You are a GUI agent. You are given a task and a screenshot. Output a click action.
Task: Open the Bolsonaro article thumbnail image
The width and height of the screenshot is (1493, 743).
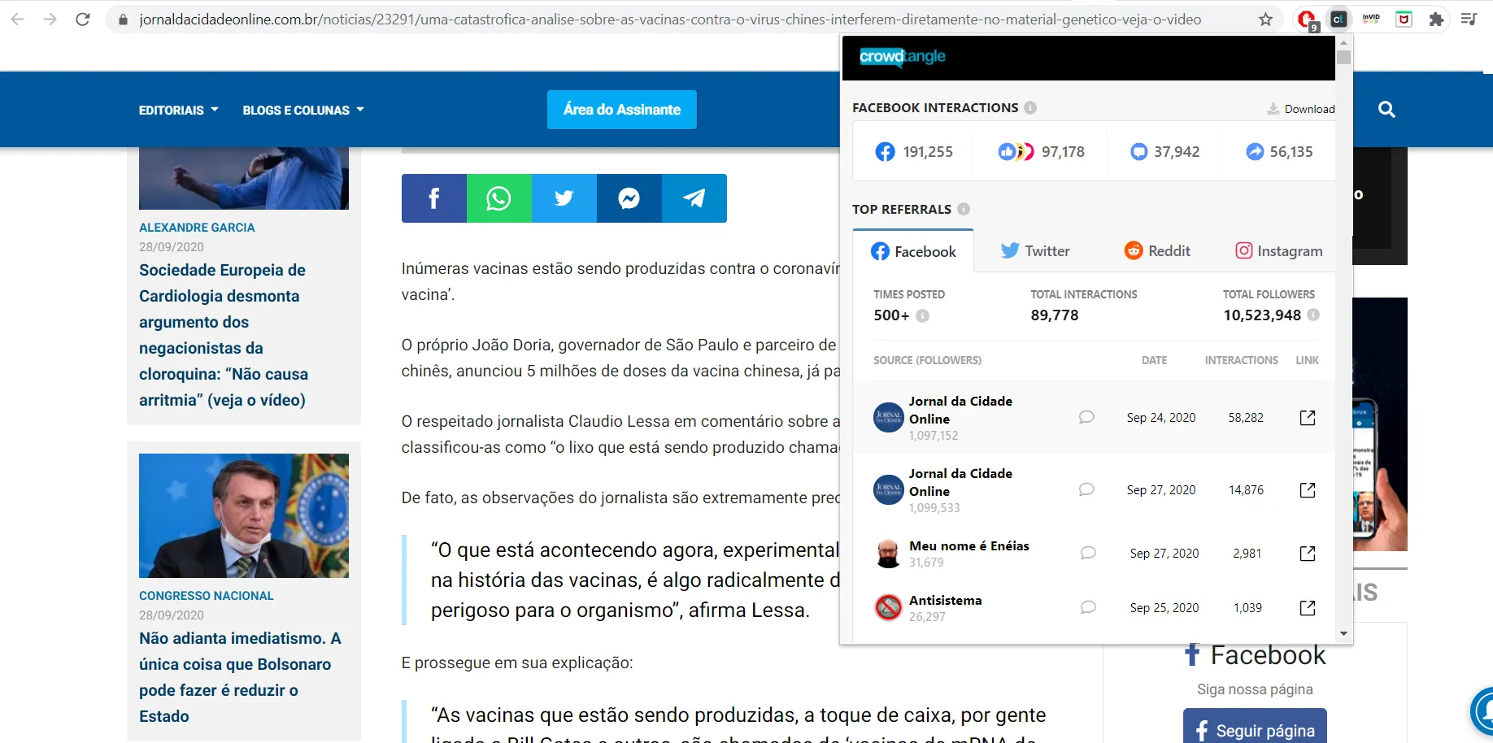244,516
